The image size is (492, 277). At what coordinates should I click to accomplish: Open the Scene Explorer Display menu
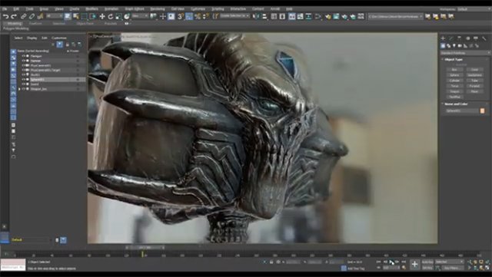tap(32, 38)
